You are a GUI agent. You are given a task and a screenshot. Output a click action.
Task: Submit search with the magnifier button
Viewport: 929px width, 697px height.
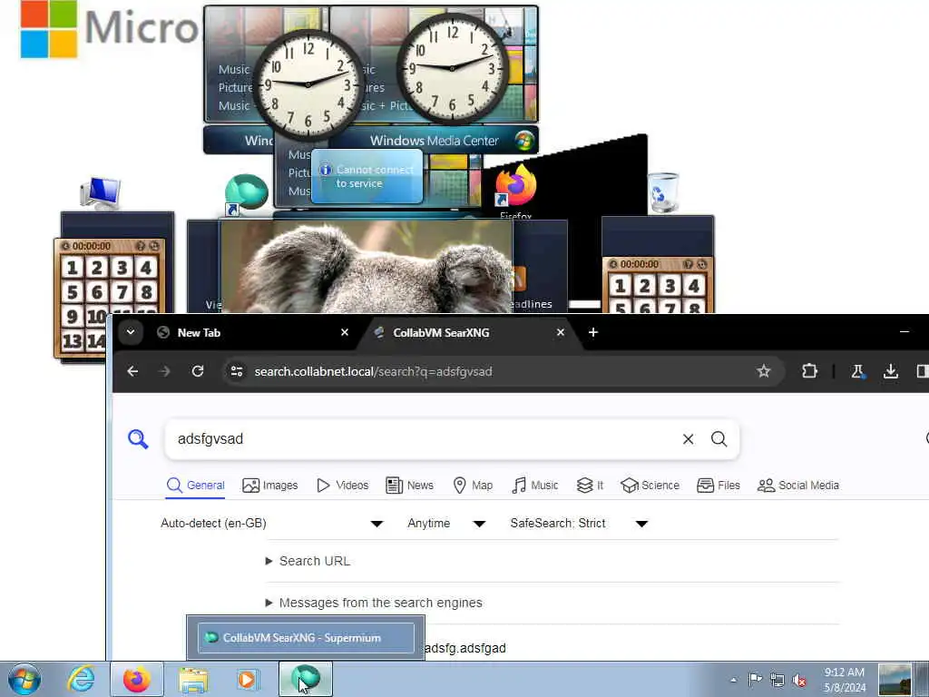[x=719, y=439]
